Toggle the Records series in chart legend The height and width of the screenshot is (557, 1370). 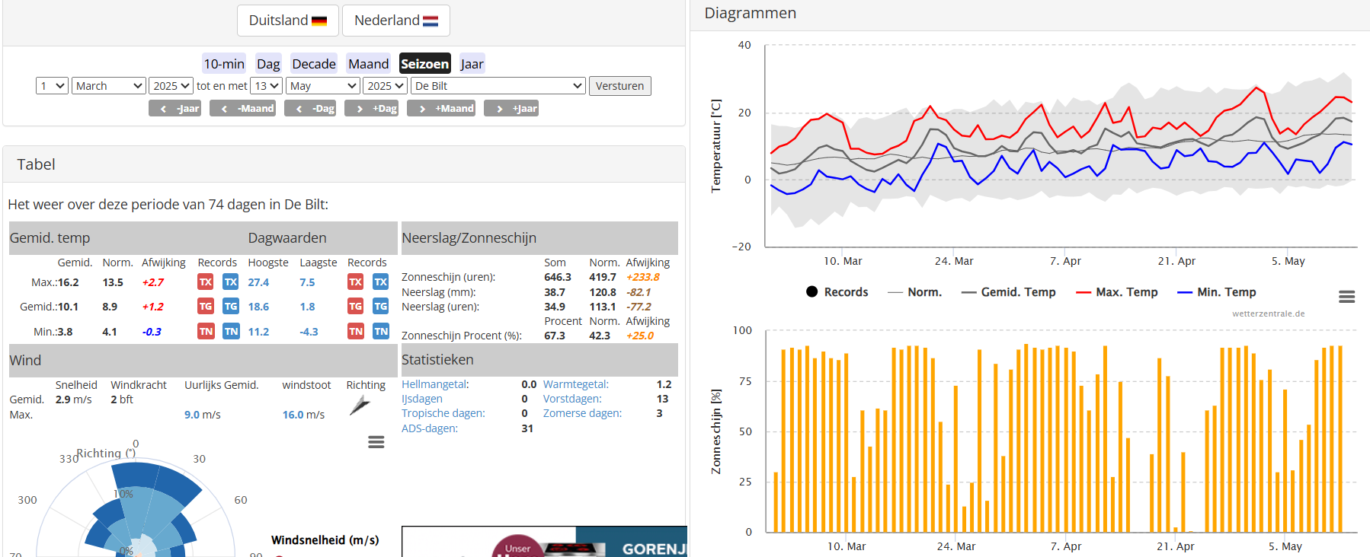click(x=837, y=292)
